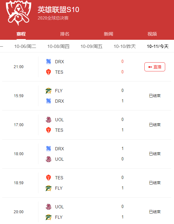The height and width of the screenshot is (224, 174).
Task: Click TES logo in the 21:00 match
Action: pos(49,72)
